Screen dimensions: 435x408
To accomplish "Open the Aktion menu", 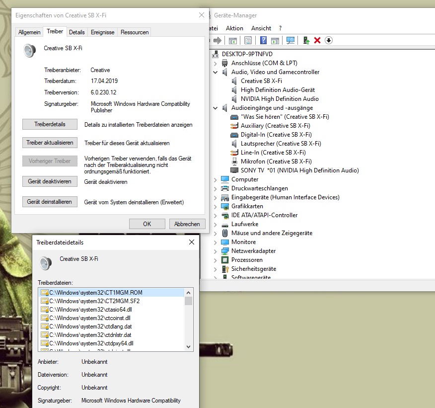I will [234, 28].
